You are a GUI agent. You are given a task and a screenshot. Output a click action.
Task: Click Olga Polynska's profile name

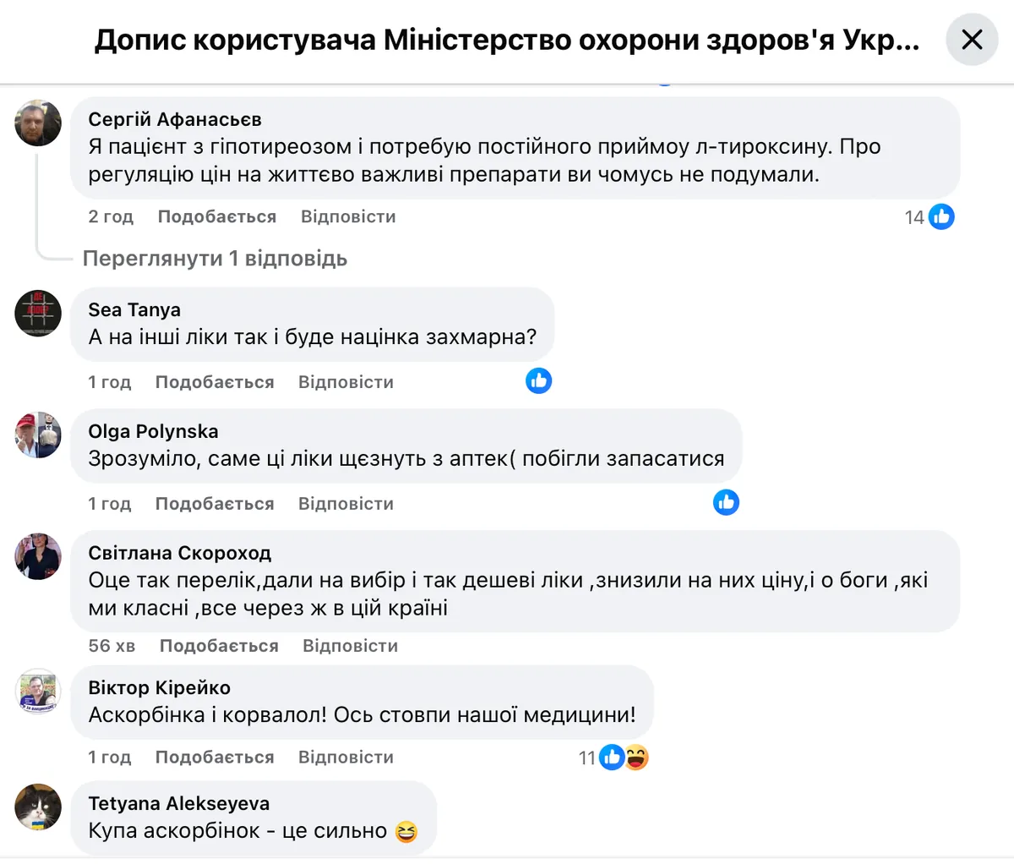tap(153, 431)
